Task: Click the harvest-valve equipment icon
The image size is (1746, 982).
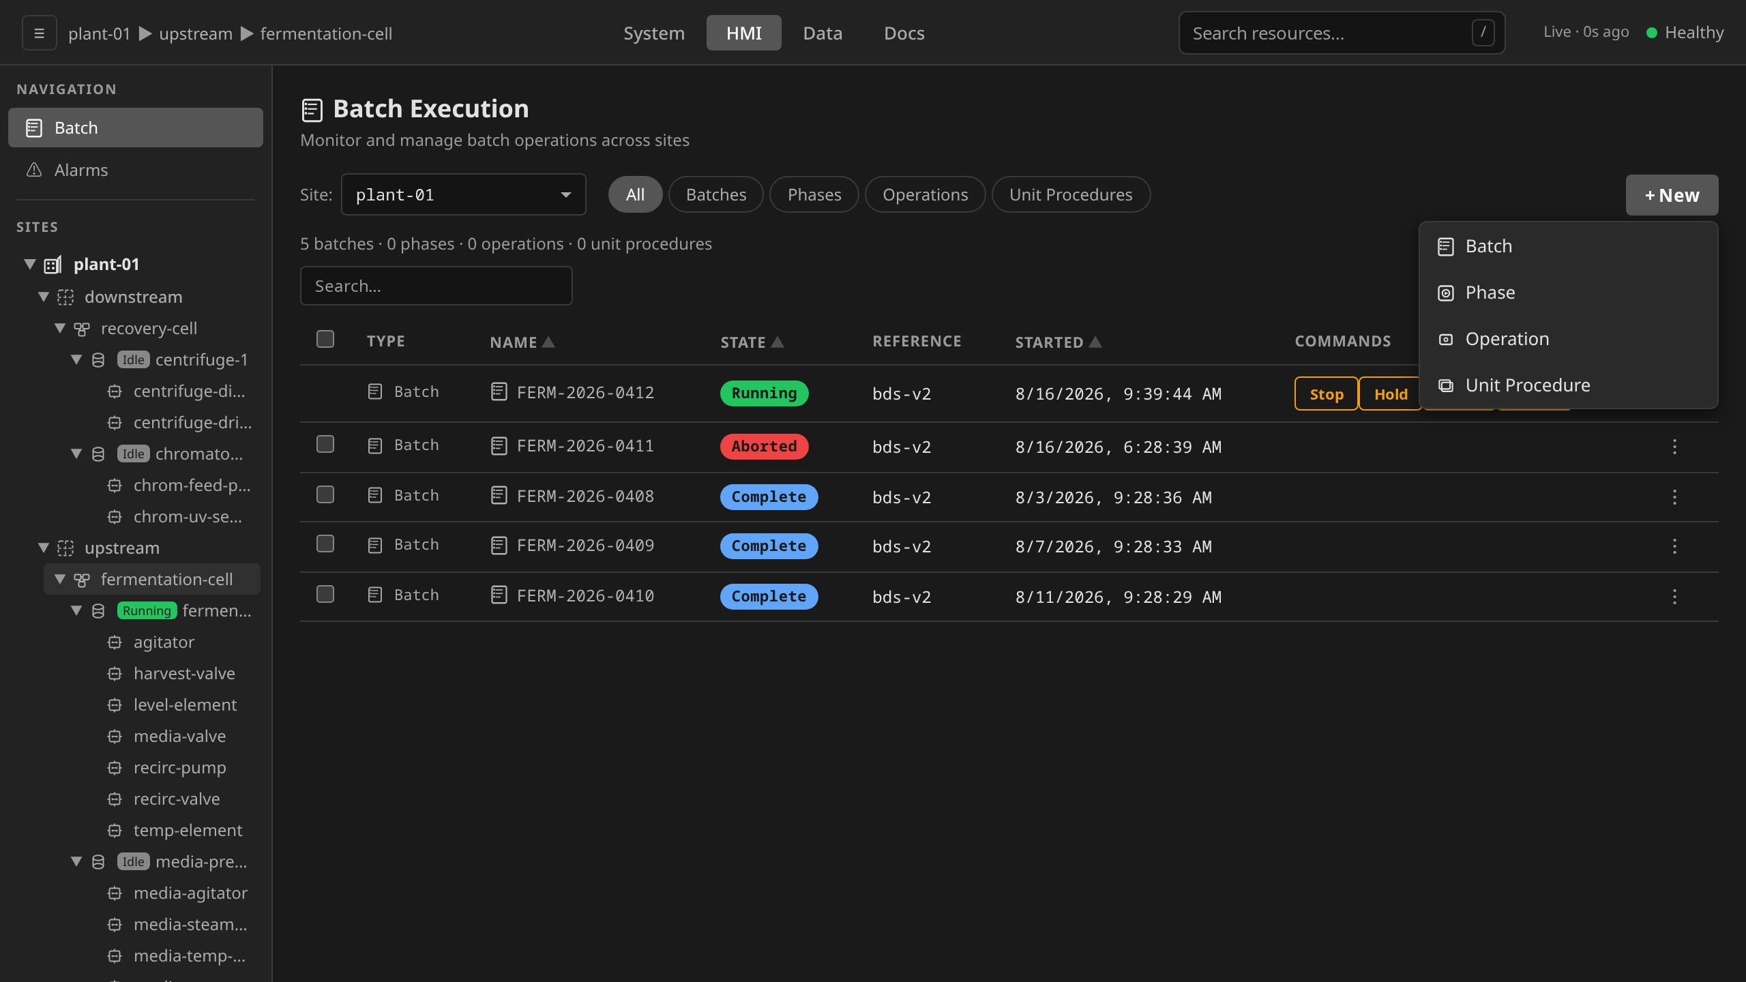Action: click(x=115, y=674)
